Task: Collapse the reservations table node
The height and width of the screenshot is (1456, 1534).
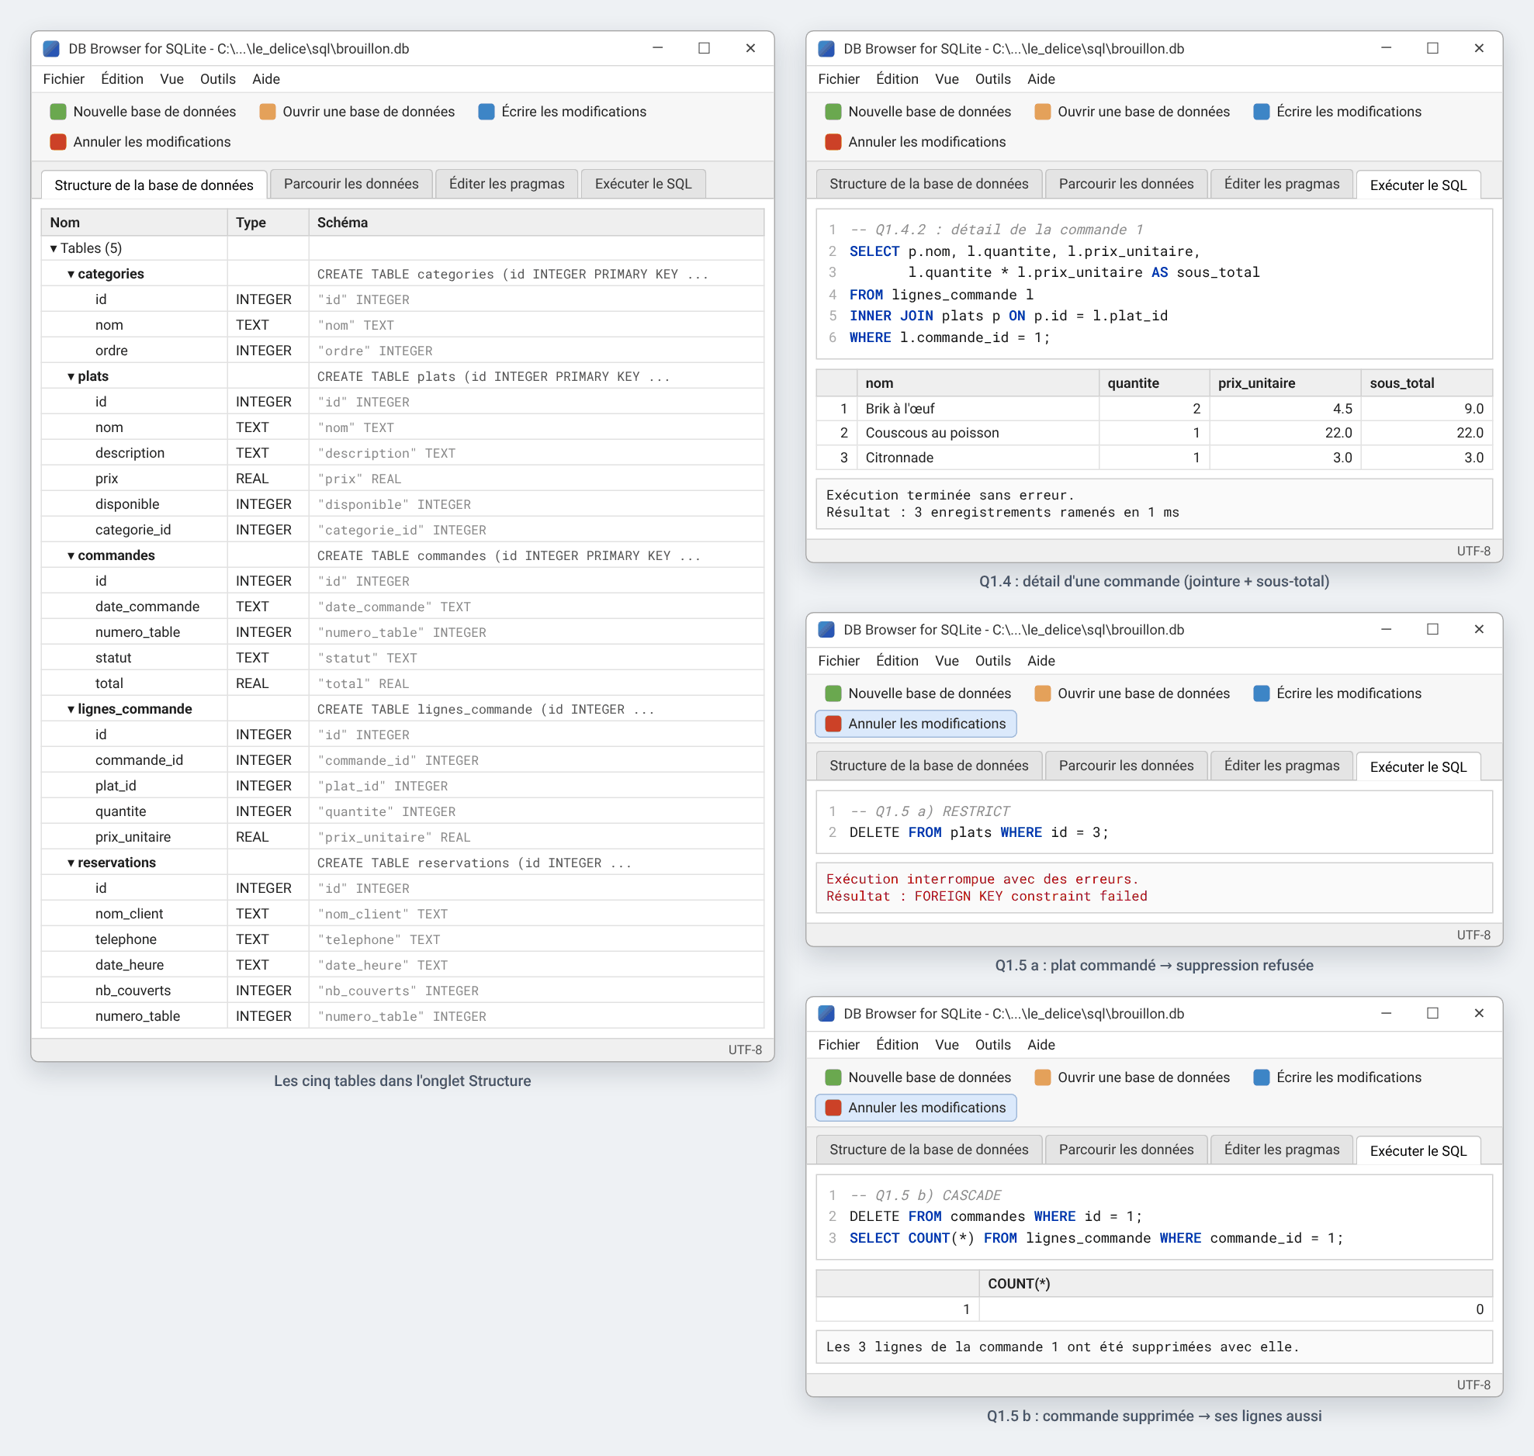Action: [x=71, y=863]
